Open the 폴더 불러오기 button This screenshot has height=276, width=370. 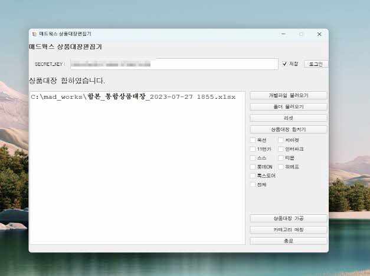(289, 107)
